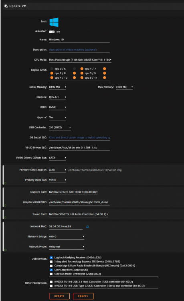
Task: Disable logical cpu 3 circle
Action: tap(82, 73)
